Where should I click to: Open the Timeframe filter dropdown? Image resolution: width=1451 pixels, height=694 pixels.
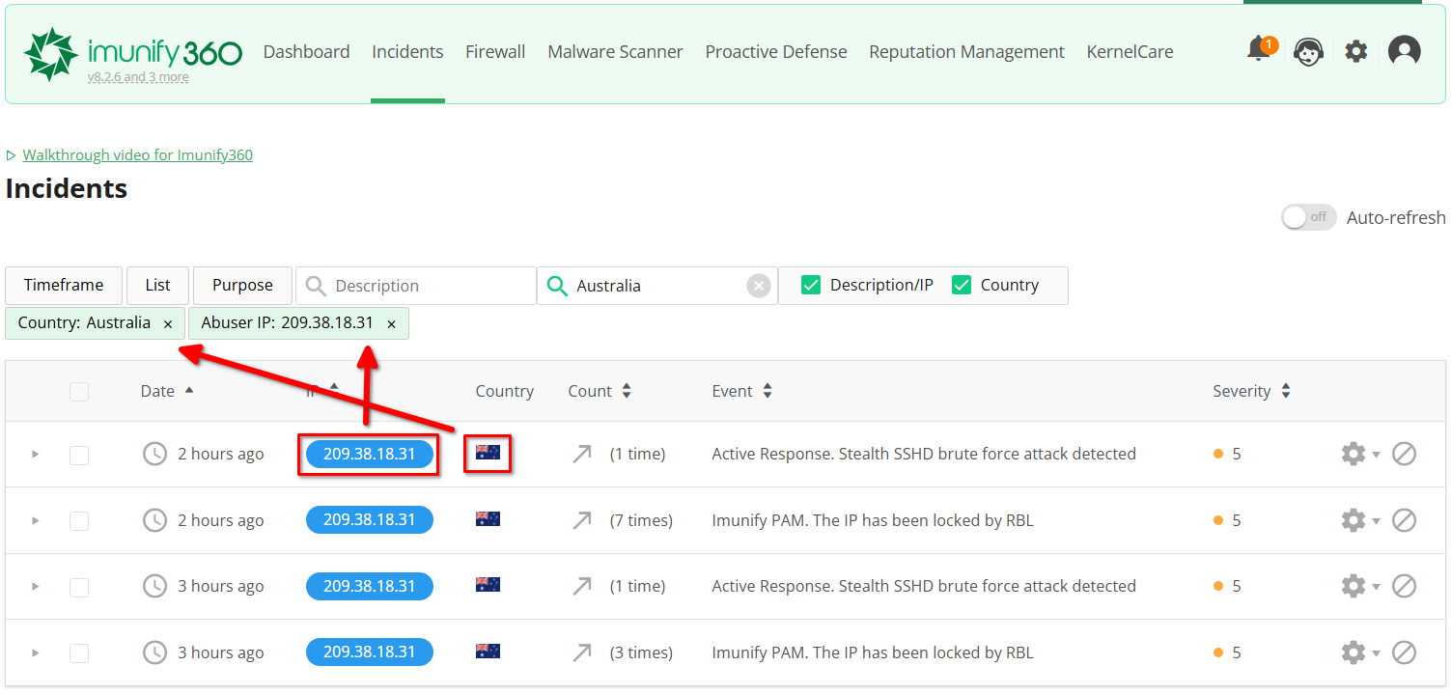point(64,286)
